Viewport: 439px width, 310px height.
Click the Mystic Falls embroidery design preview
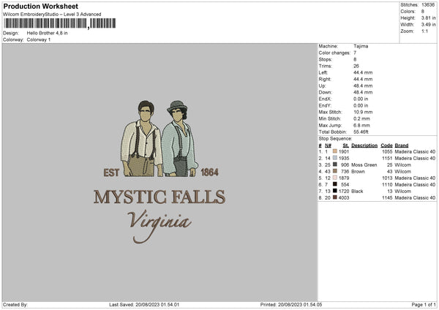[x=160, y=172]
